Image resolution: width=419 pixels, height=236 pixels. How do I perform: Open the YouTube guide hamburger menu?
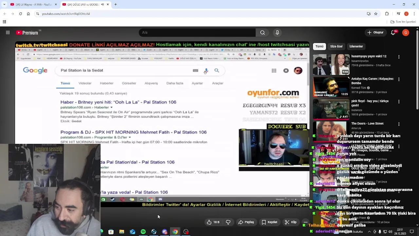[x=8, y=32]
